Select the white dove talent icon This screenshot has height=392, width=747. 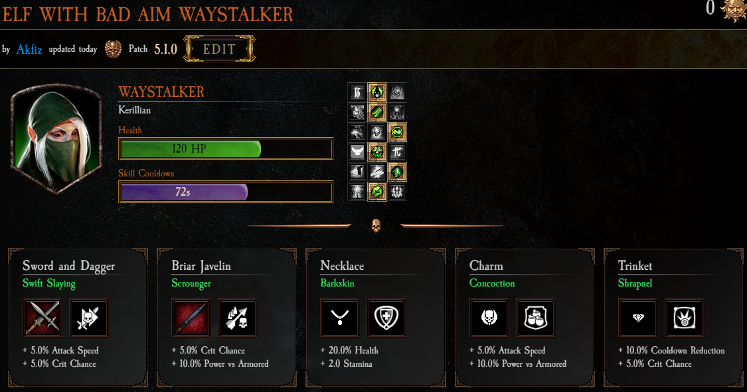click(x=357, y=152)
